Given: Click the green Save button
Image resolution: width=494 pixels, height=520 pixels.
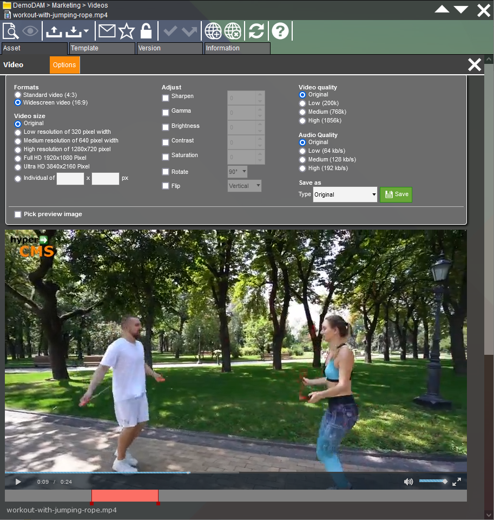Looking at the screenshot, I should point(396,194).
